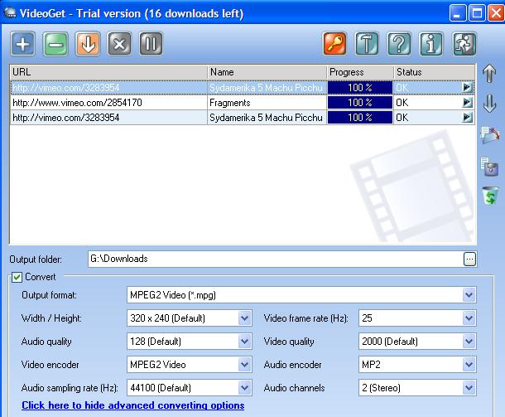
Task: Click the Exit running-man icon
Action: (x=464, y=44)
